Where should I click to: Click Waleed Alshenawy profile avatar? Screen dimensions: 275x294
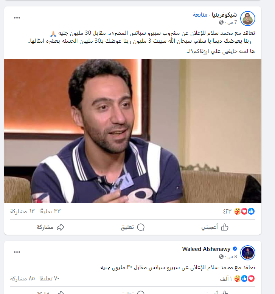(248, 252)
